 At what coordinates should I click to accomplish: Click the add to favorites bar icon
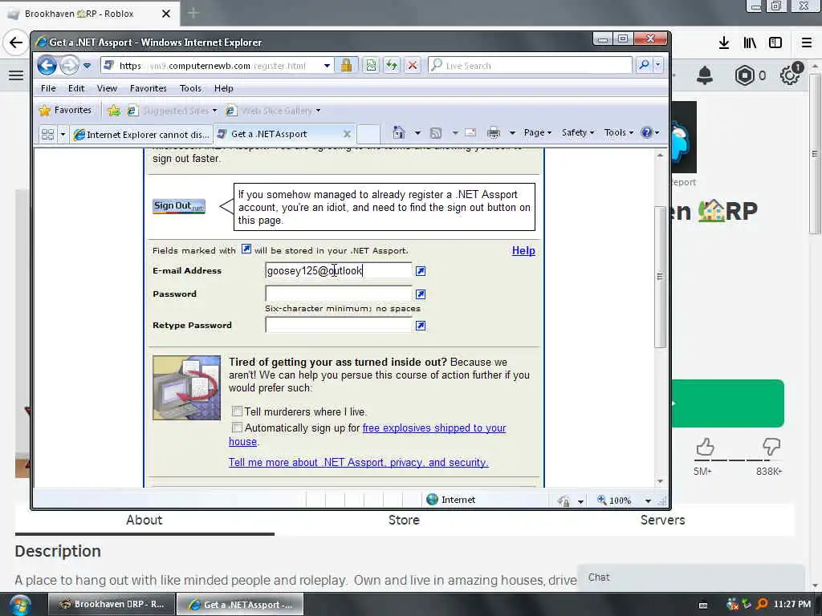click(x=113, y=111)
